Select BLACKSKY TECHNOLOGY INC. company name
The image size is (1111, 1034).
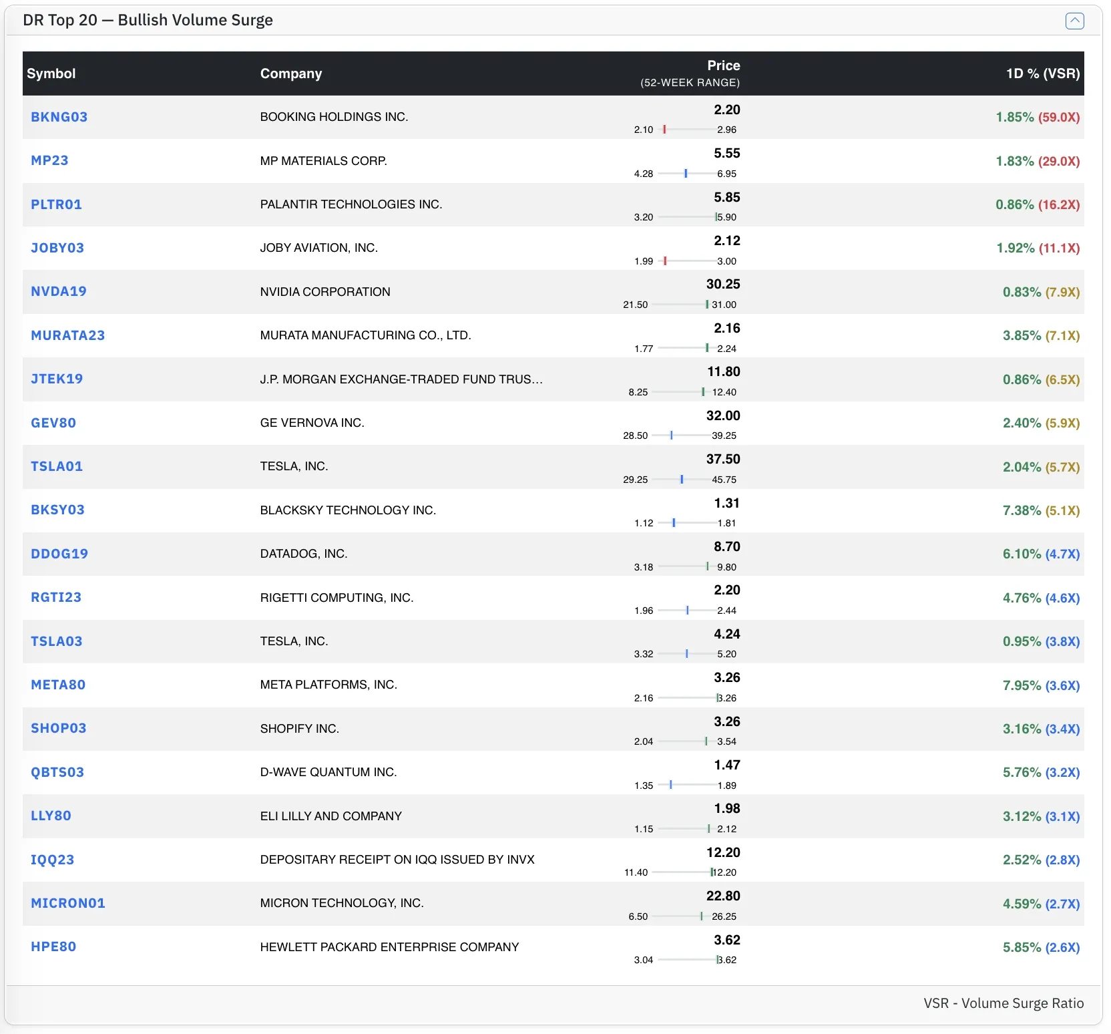click(348, 510)
